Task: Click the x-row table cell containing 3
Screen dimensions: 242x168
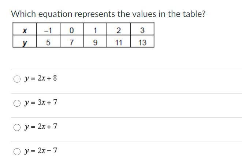Action: pos(142,29)
